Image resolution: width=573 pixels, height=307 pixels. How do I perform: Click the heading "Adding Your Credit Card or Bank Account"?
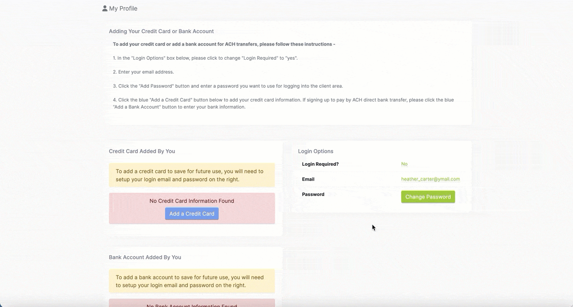tap(161, 31)
